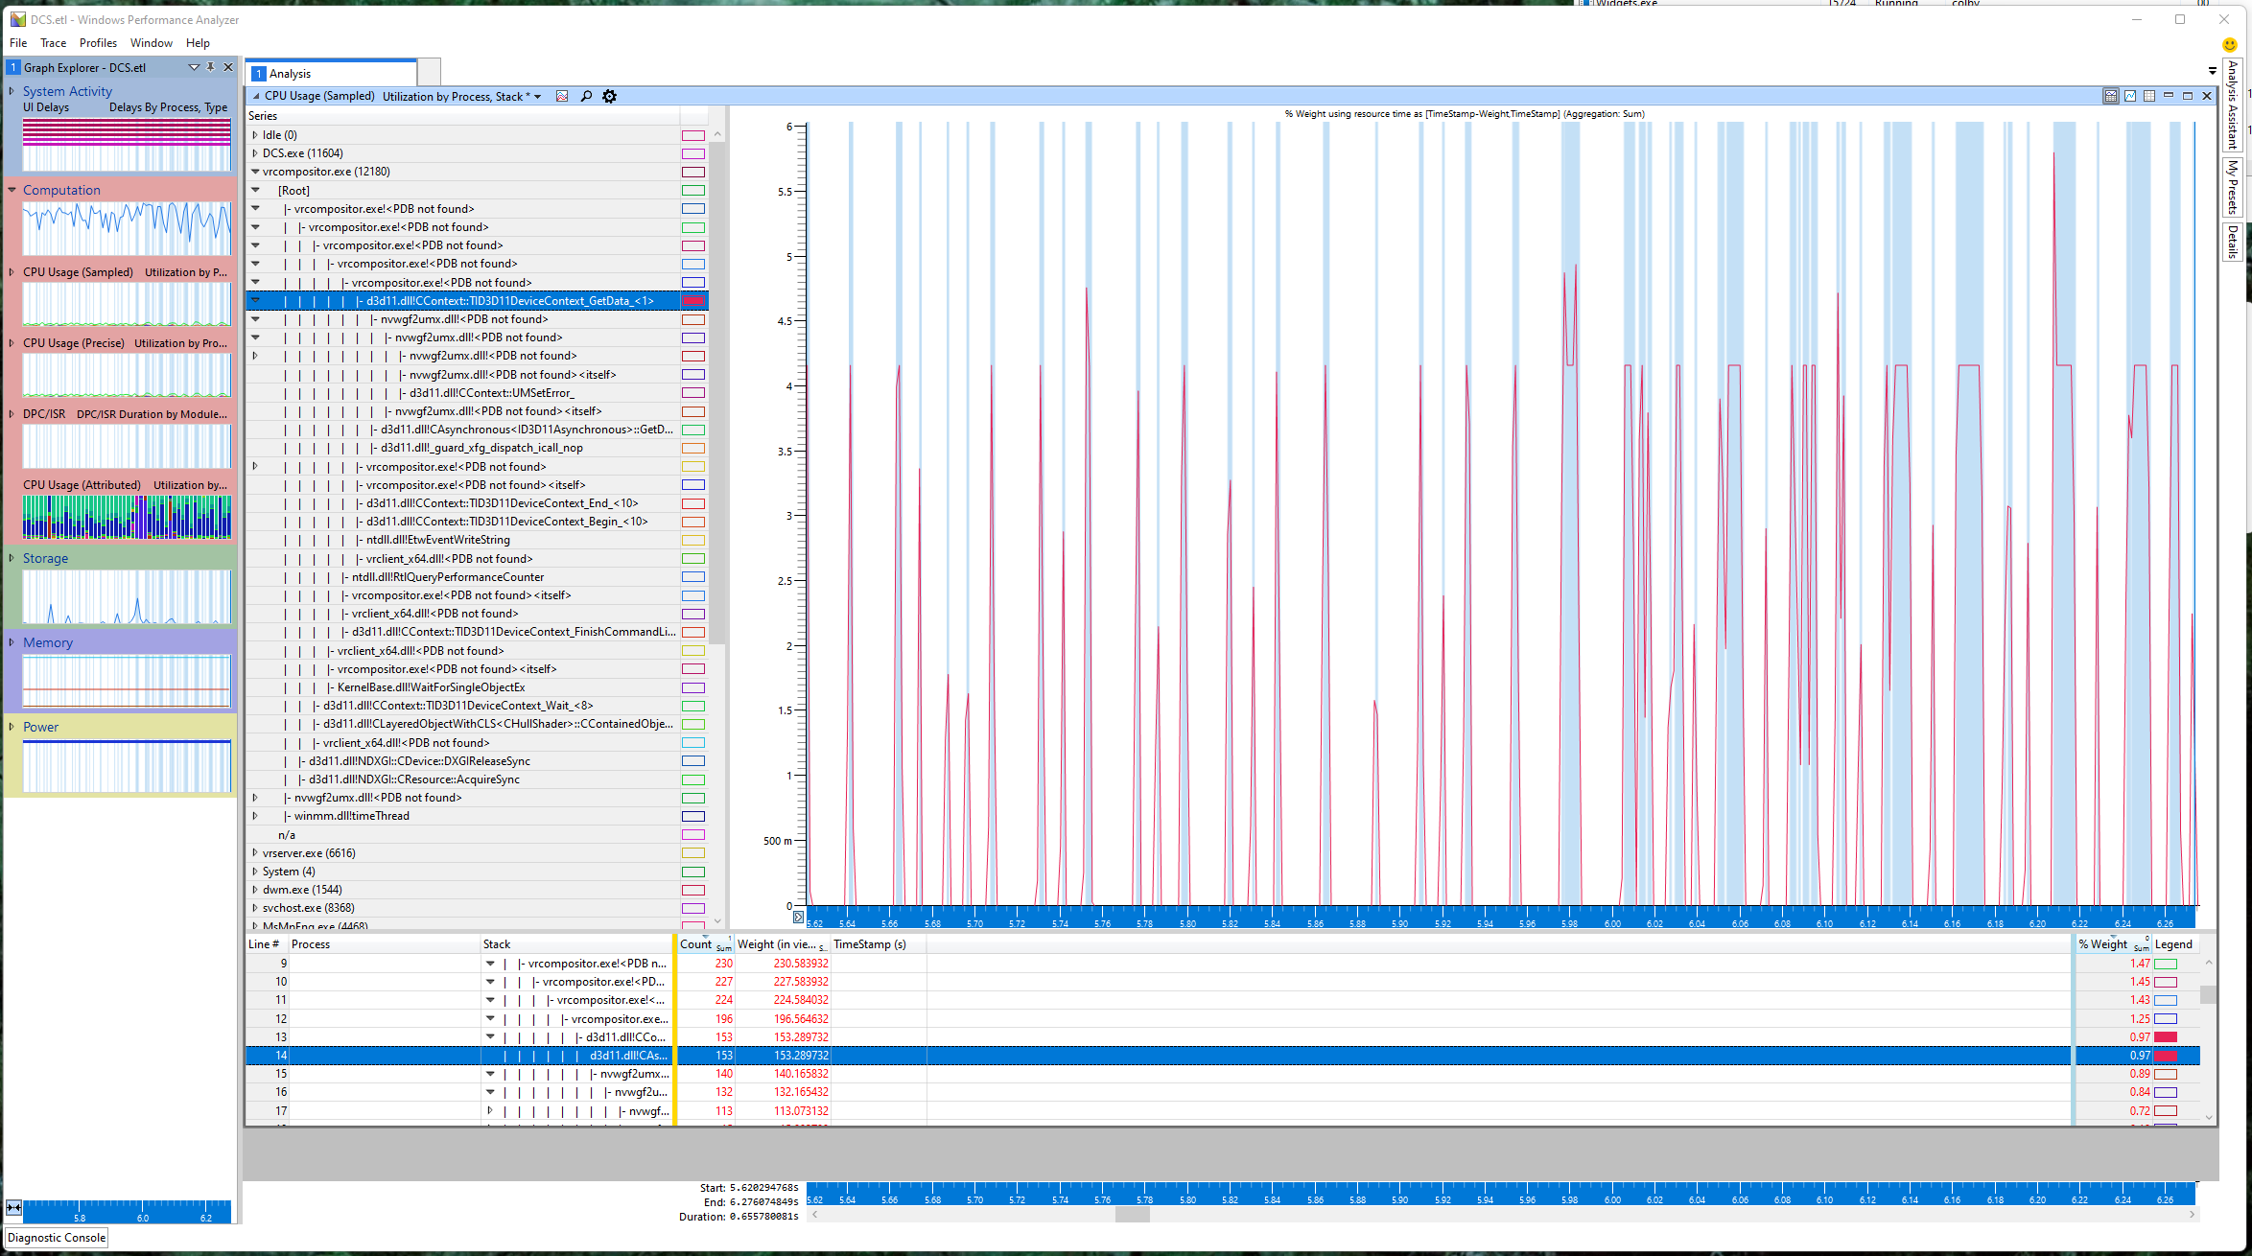Open the Trace menu

[54, 43]
